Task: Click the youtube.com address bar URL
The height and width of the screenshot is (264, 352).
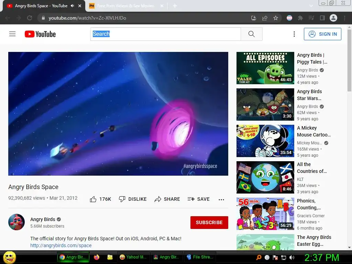Action: tap(87, 18)
